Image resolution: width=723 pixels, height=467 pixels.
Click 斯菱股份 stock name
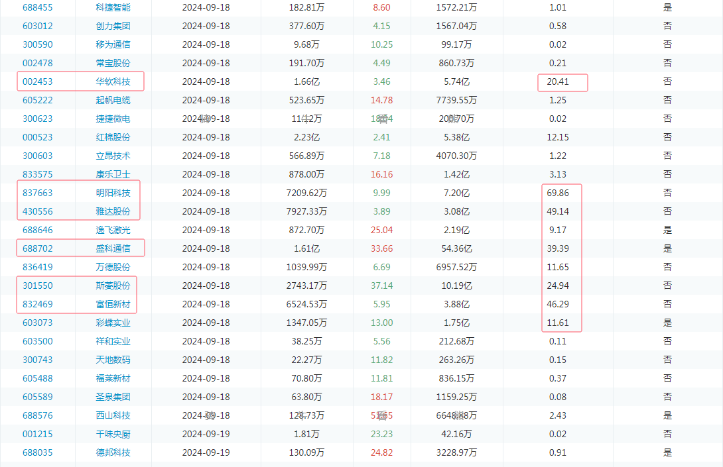click(x=113, y=285)
